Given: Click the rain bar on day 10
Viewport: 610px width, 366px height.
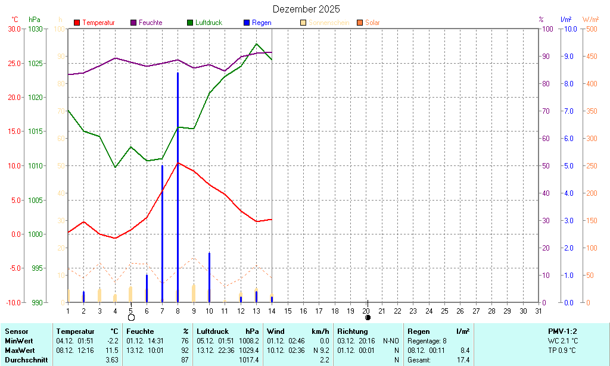Looking at the screenshot, I should [x=209, y=277].
